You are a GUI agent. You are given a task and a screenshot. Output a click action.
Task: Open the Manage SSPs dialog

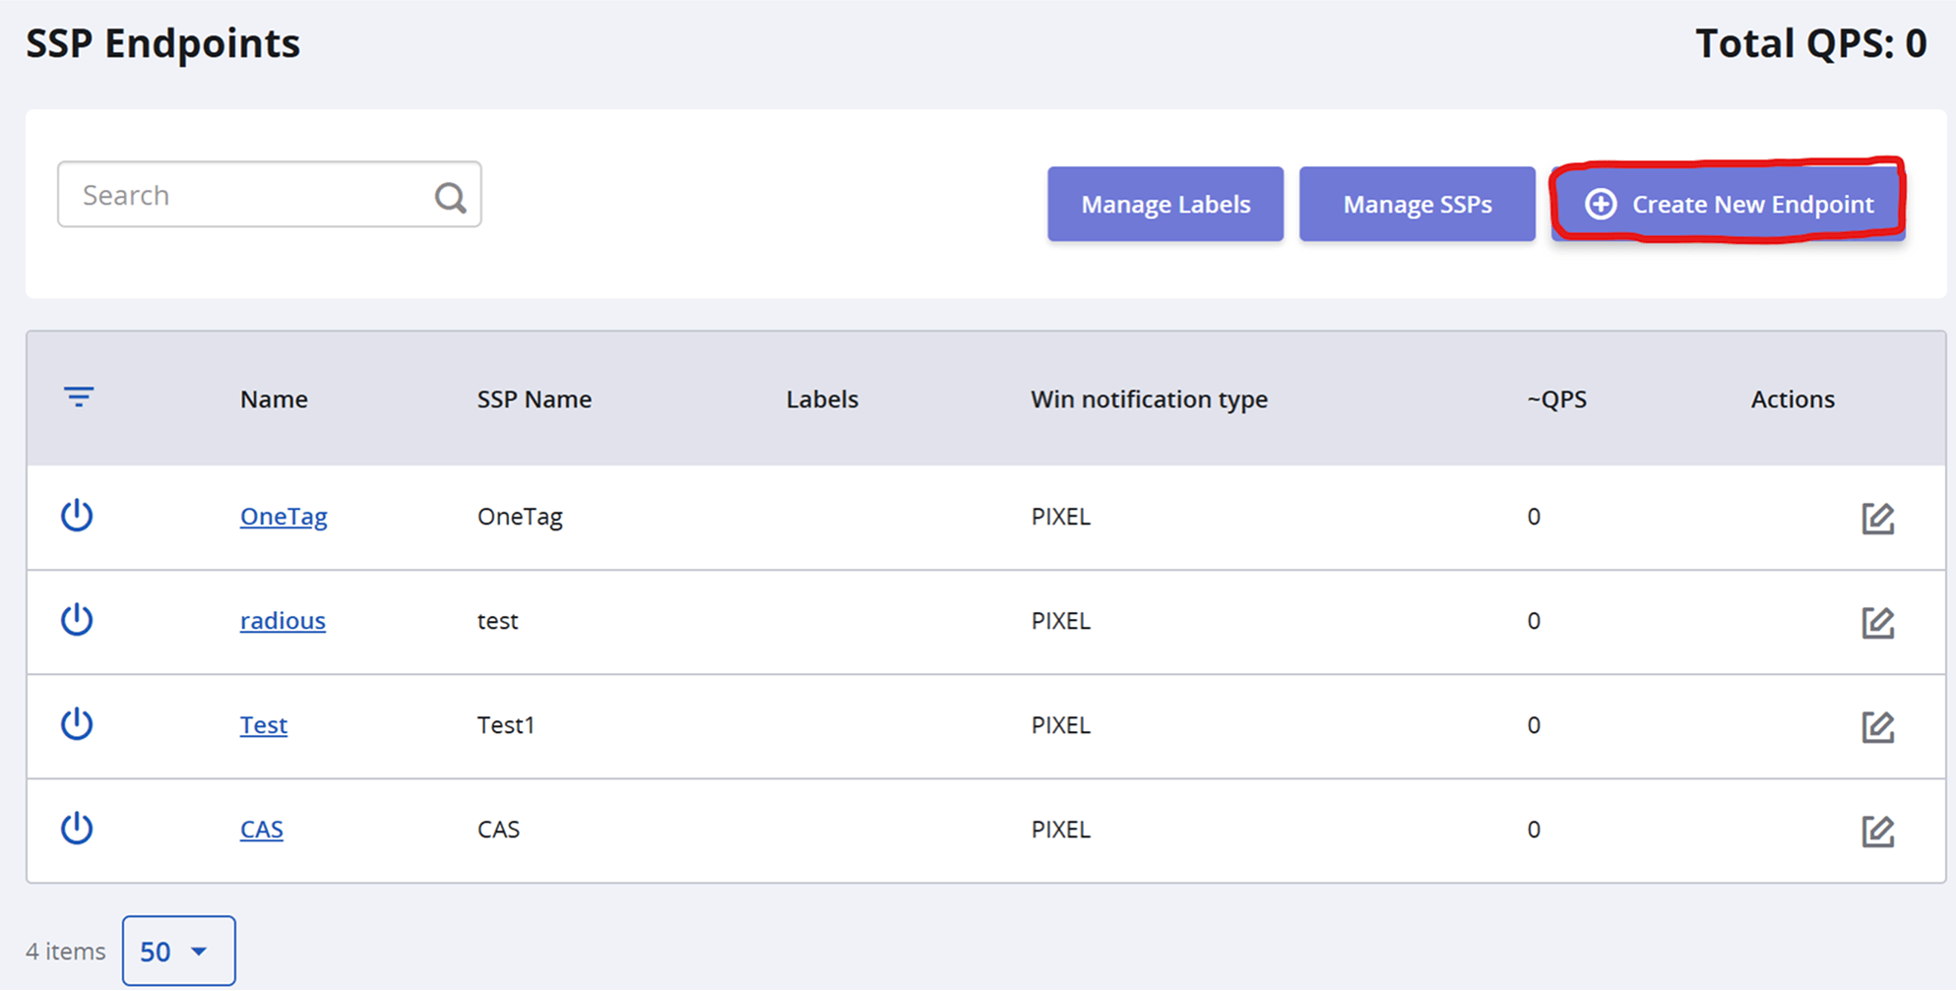(1418, 204)
